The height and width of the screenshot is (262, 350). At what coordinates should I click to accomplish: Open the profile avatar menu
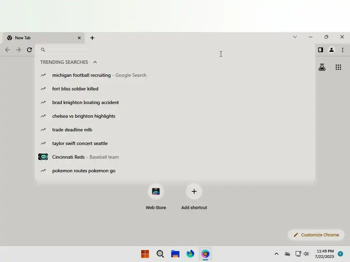pyautogui.click(x=332, y=50)
